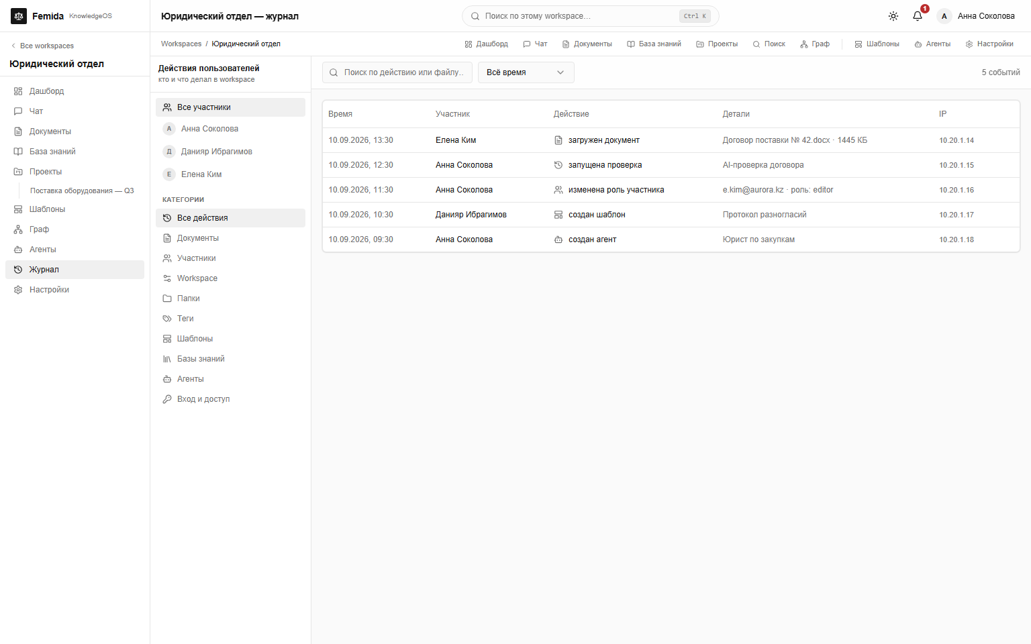Select Журнал in the left sidebar

pos(75,270)
